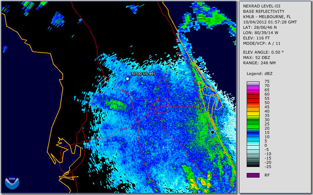Image resolution: width=313 pixels, height=195 pixels.
Task: Click the 'ELEV: 116 FT' line
Action: (256, 38)
